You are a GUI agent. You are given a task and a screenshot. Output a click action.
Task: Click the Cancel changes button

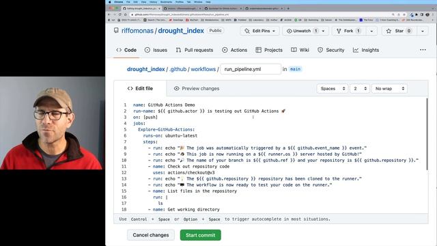[151, 235]
